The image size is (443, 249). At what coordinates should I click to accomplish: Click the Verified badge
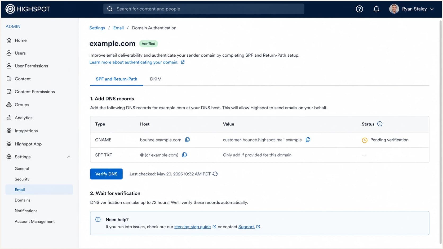click(x=148, y=44)
